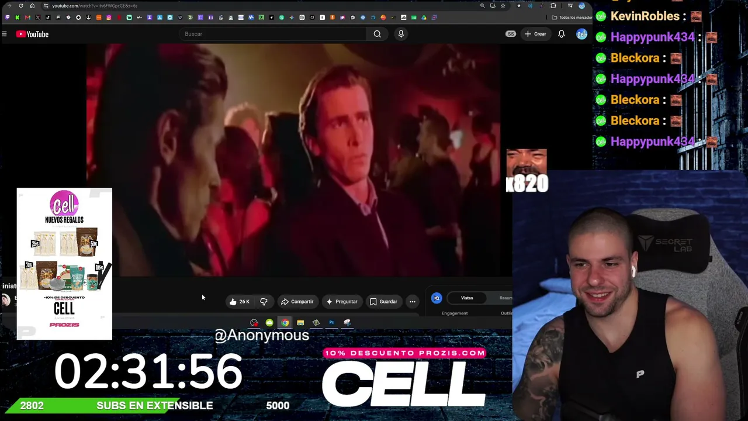Open the Gmail bookmark
This screenshot has width=748, height=421.
tap(27, 18)
